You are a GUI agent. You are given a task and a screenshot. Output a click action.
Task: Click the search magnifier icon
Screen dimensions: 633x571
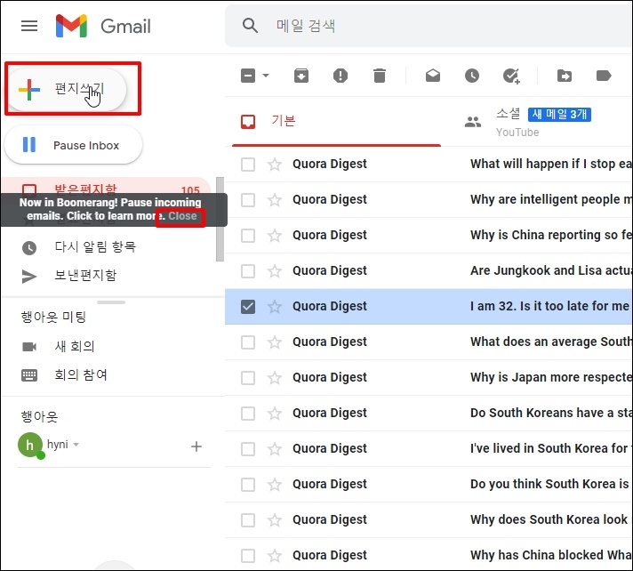pyautogui.click(x=250, y=26)
